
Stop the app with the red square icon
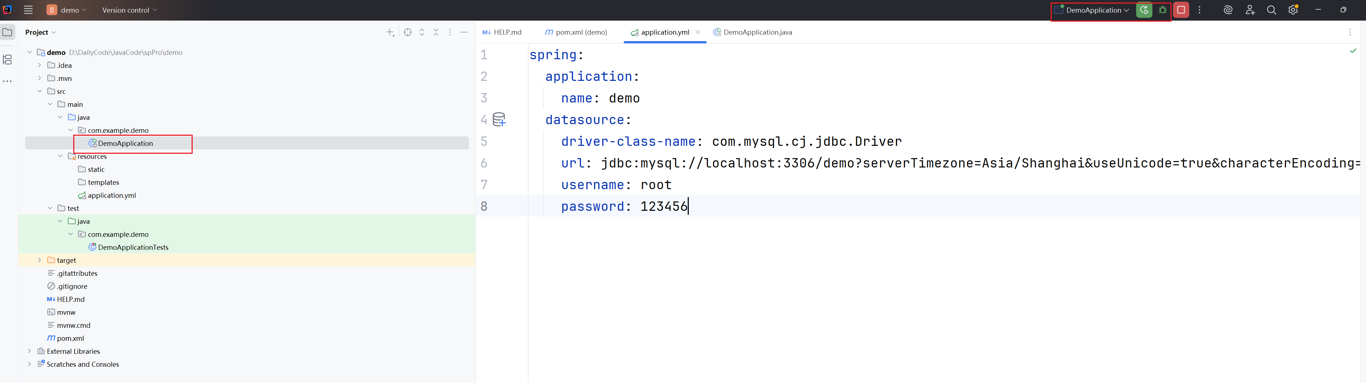pyautogui.click(x=1182, y=9)
